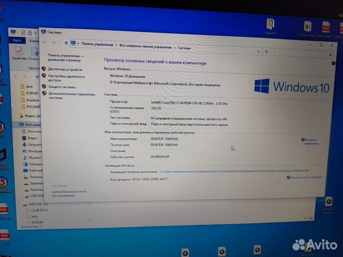Click installed memory value '10,0 ГБ'
Viewport: 343px width, 257px height.
coord(156,108)
